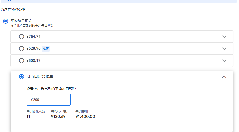Click the 请选择预算类型 section heading
Screen dimensions: 239x132
click(x=13, y=10)
